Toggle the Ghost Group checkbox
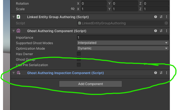The width and height of the screenshot is (177, 110). (x=79, y=59)
